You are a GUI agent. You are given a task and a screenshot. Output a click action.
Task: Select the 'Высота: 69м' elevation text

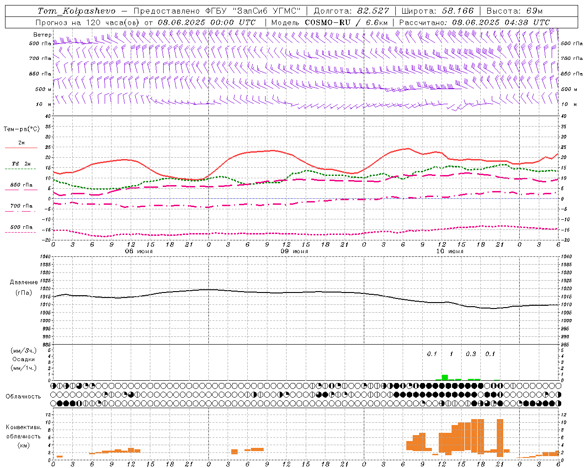514,11
